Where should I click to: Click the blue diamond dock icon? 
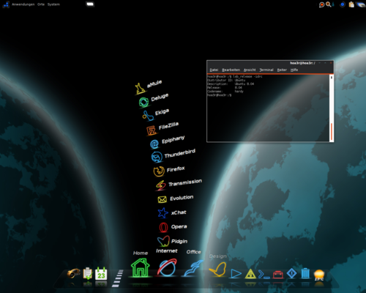coord(291,273)
